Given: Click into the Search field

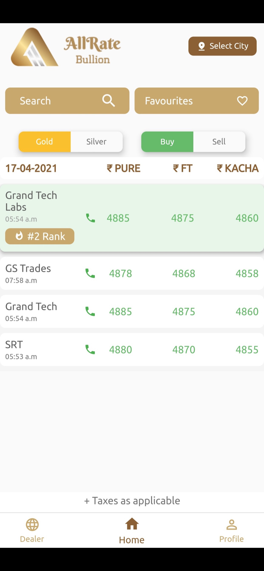Looking at the screenshot, I should click(67, 101).
